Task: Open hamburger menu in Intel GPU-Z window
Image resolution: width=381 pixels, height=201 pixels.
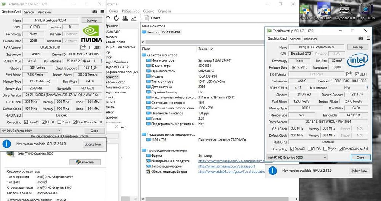Action: coord(368,38)
